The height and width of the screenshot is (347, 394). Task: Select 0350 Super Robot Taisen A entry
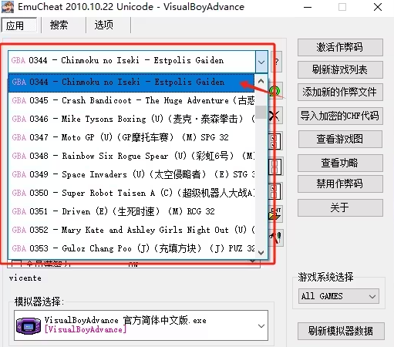(131, 193)
